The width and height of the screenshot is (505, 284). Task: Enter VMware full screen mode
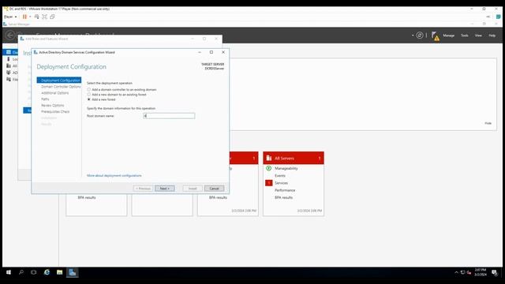tap(44, 17)
